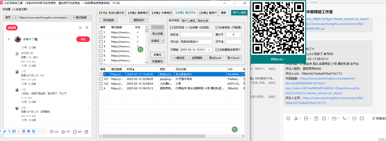The height and width of the screenshot is (141, 386).
Task: Click the 停止采集 button
Action: click(x=157, y=34)
